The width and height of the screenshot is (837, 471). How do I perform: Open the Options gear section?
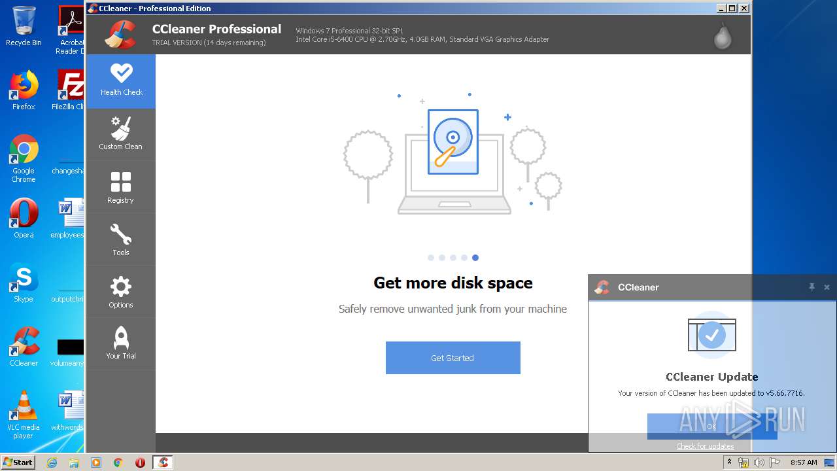pyautogui.click(x=121, y=292)
